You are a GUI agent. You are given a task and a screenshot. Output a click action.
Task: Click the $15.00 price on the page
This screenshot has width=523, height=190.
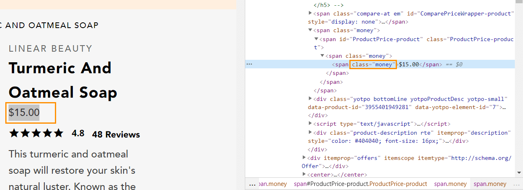coord(24,113)
